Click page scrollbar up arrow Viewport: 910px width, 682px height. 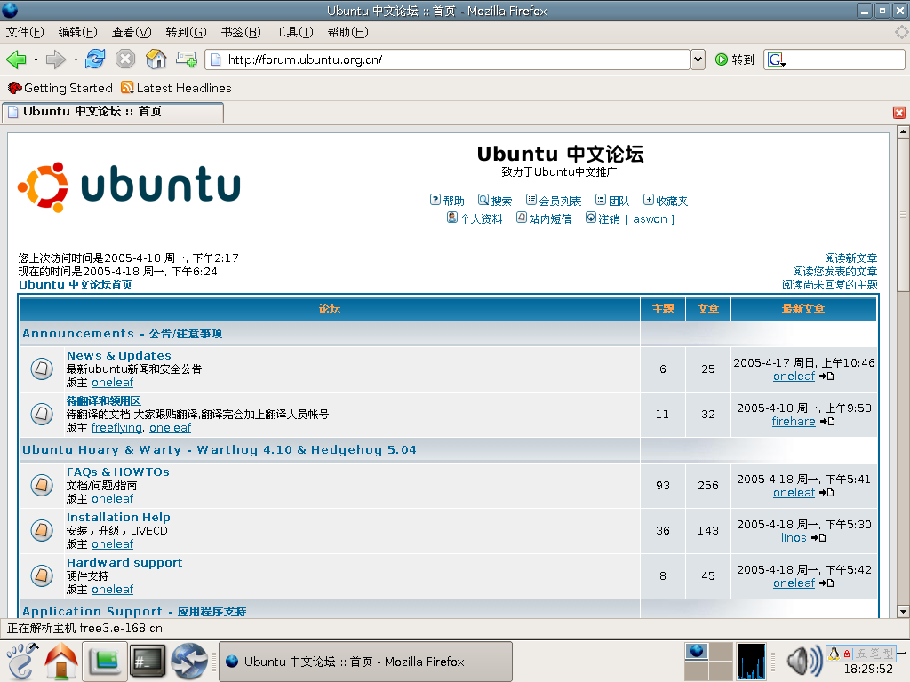pyautogui.click(x=903, y=132)
